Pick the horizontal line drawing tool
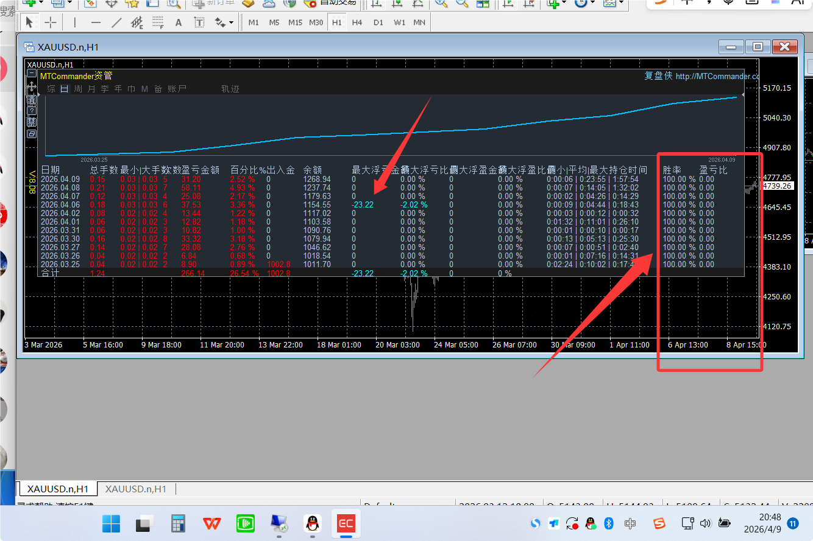 pyautogui.click(x=96, y=23)
